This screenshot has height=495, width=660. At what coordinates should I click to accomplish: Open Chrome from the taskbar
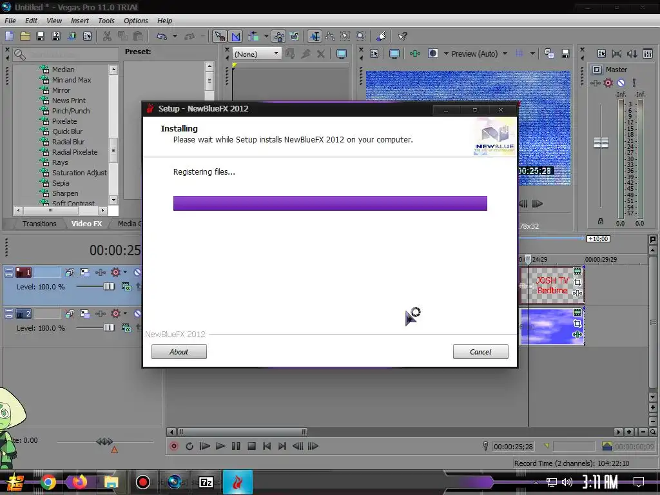48,482
